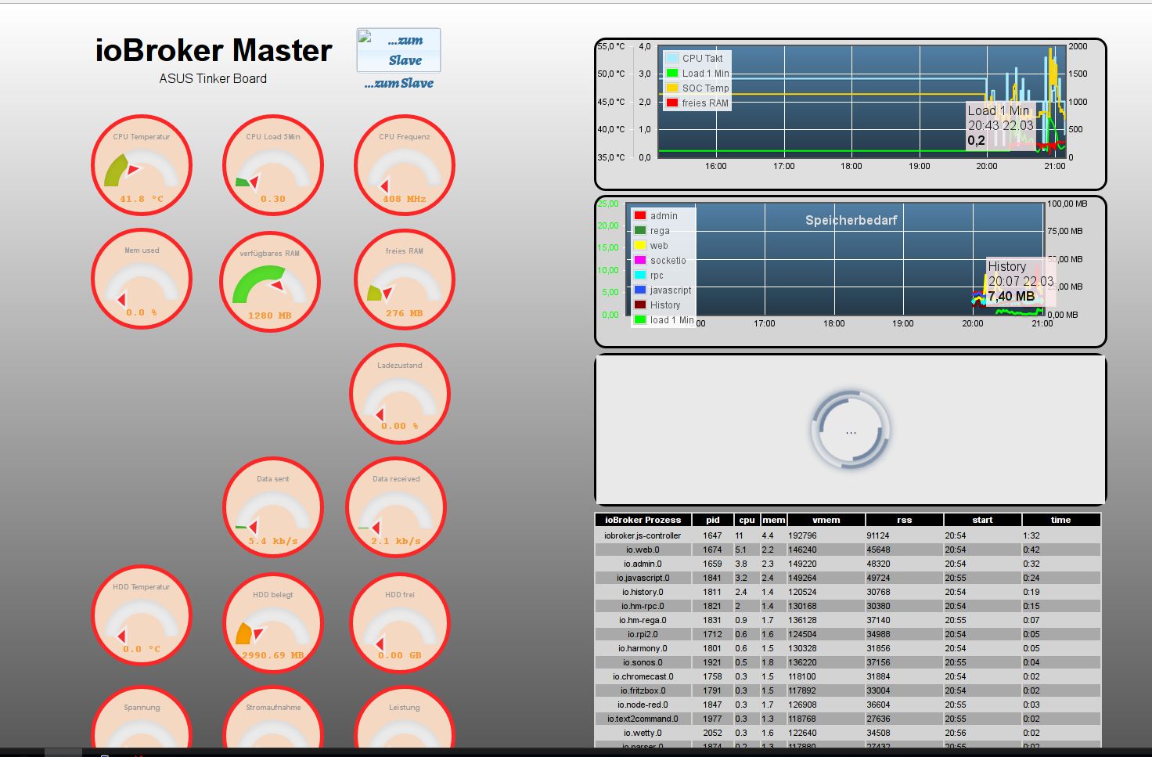Select the io.text2command.0 process row
The height and width of the screenshot is (757, 1152).
(x=848, y=719)
